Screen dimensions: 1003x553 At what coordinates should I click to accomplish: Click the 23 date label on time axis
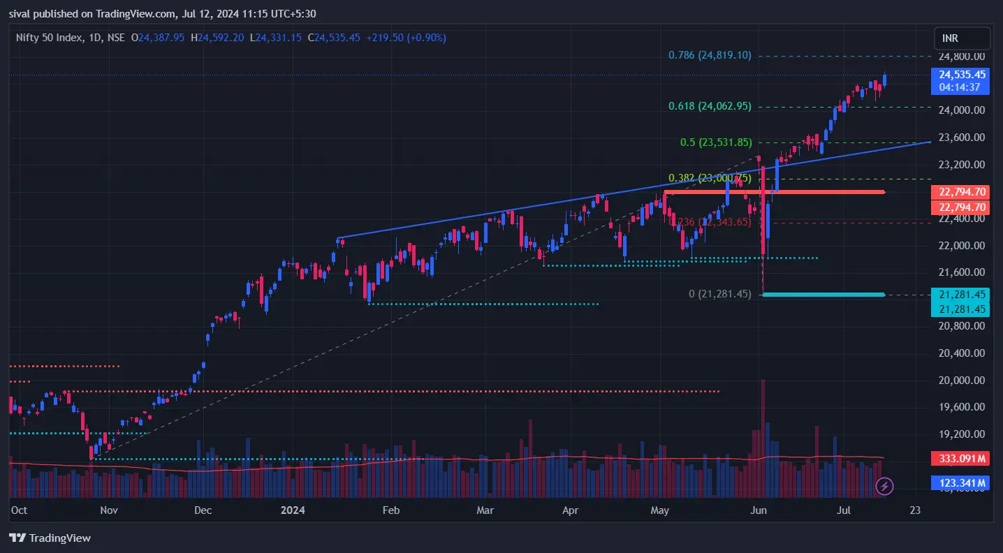coord(915,510)
